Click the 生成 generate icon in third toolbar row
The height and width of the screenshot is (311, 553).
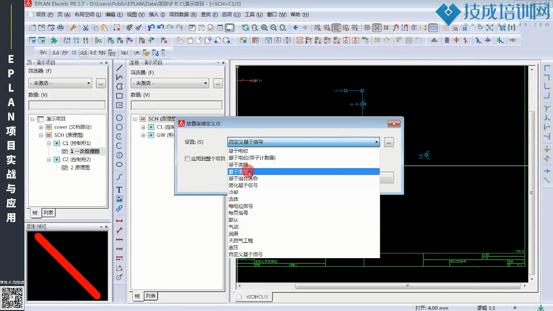55,53
